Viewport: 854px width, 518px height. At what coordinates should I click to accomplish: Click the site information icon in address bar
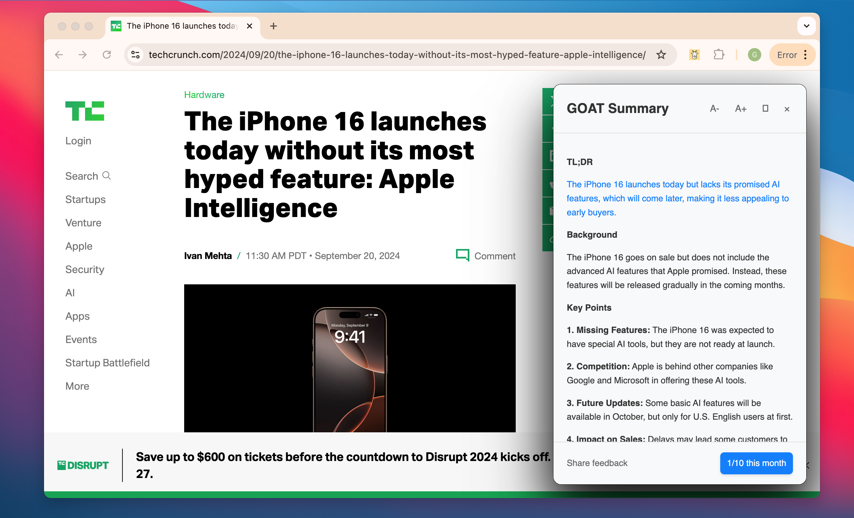pyautogui.click(x=135, y=55)
